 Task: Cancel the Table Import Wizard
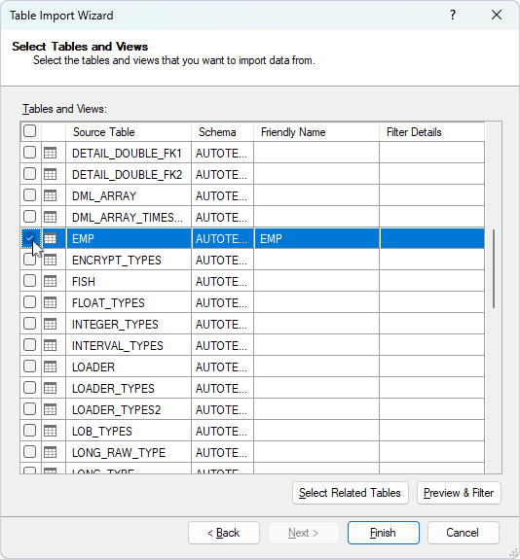pos(463,533)
